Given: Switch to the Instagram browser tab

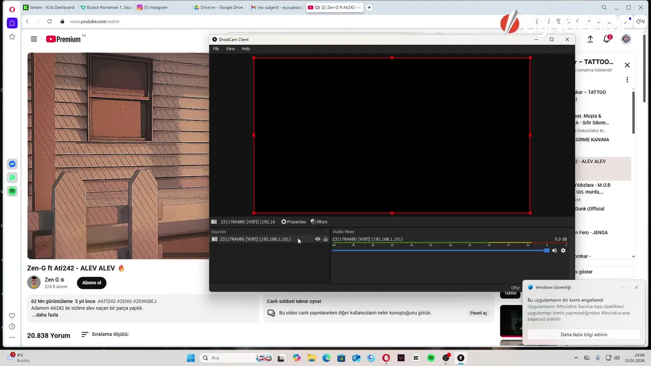Looking at the screenshot, I should coord(162,8).
